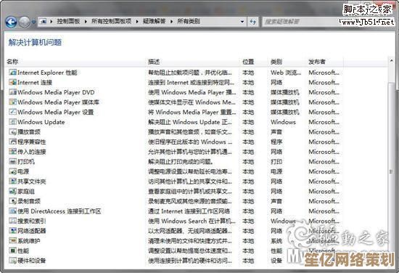Image resolution: width=399 pixels, height=273 pixels.
Task: Click the 网络适配器 troubleshooter icon
Action: 12,231
